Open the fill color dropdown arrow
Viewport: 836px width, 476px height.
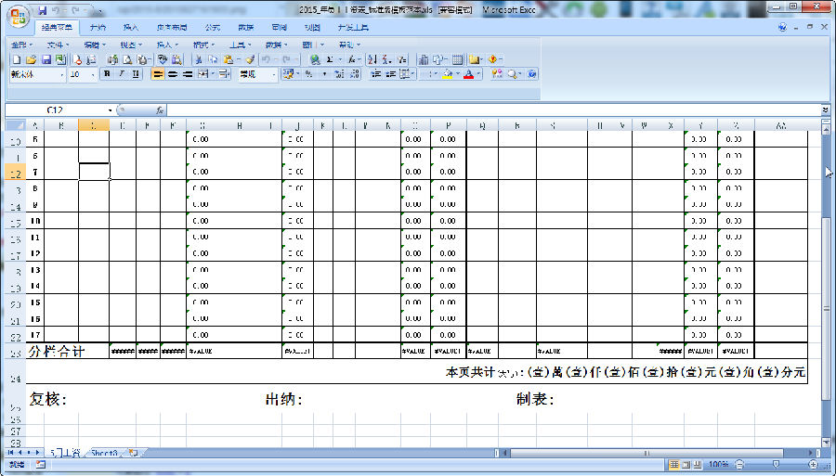[x=458, y=74]
